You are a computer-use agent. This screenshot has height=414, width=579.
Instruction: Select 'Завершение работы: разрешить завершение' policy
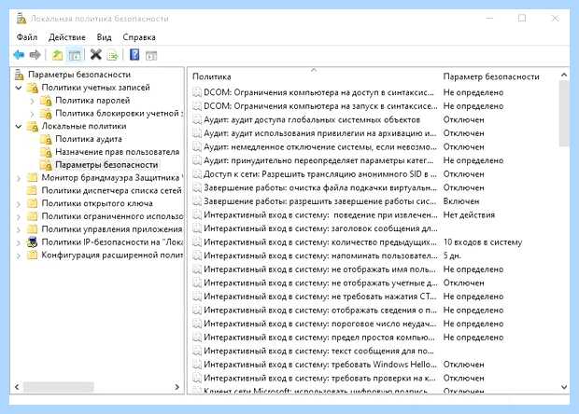coord(319,201)
